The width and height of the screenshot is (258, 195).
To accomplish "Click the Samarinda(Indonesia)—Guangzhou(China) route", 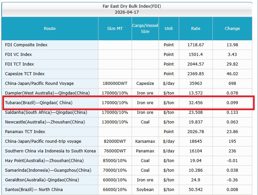I will tap(48, 170).
